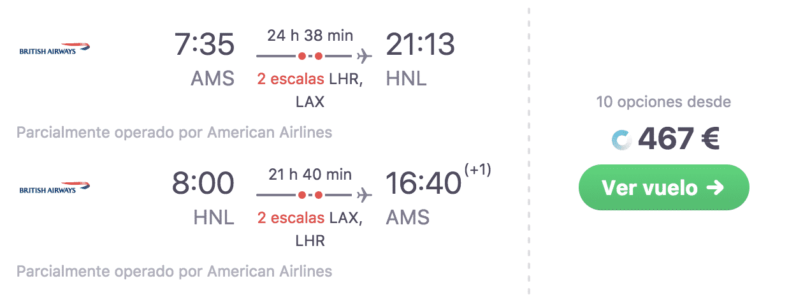Click the 467 € price
Viewport: 789px width, 297px height.
point(679,140)
